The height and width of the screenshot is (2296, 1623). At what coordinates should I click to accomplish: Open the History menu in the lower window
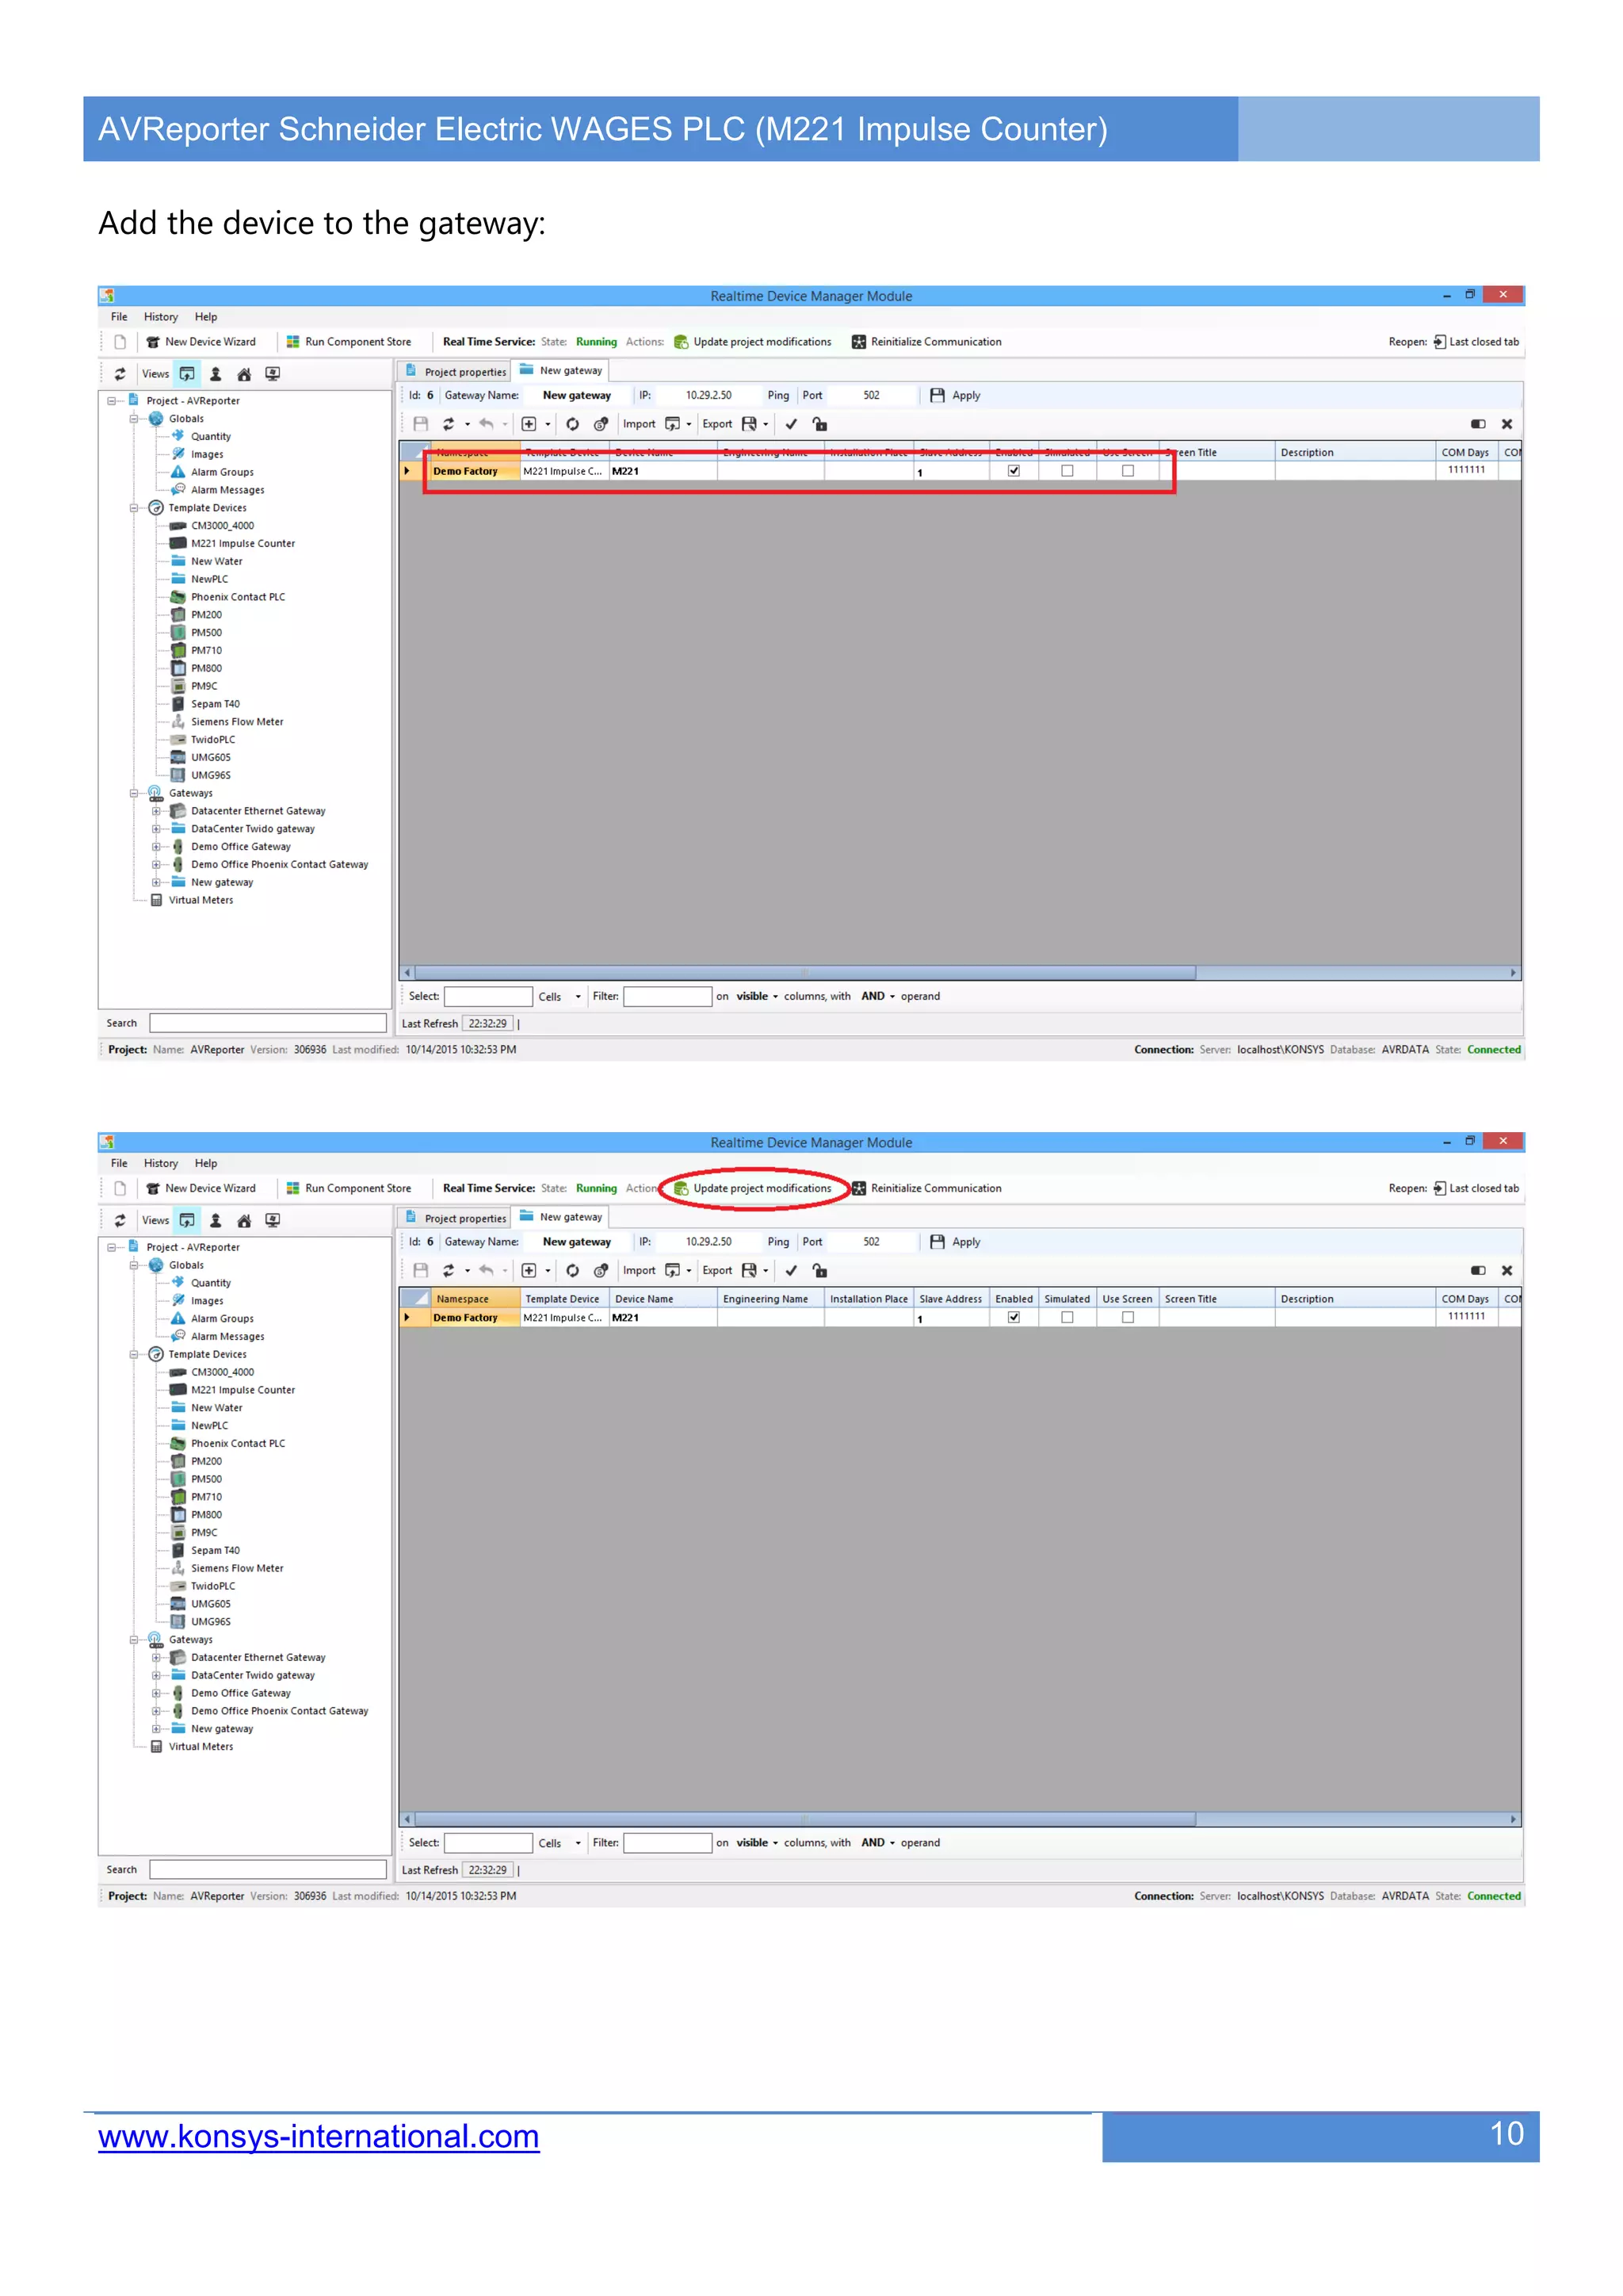pyautogui.click(x=160, y=1163)
